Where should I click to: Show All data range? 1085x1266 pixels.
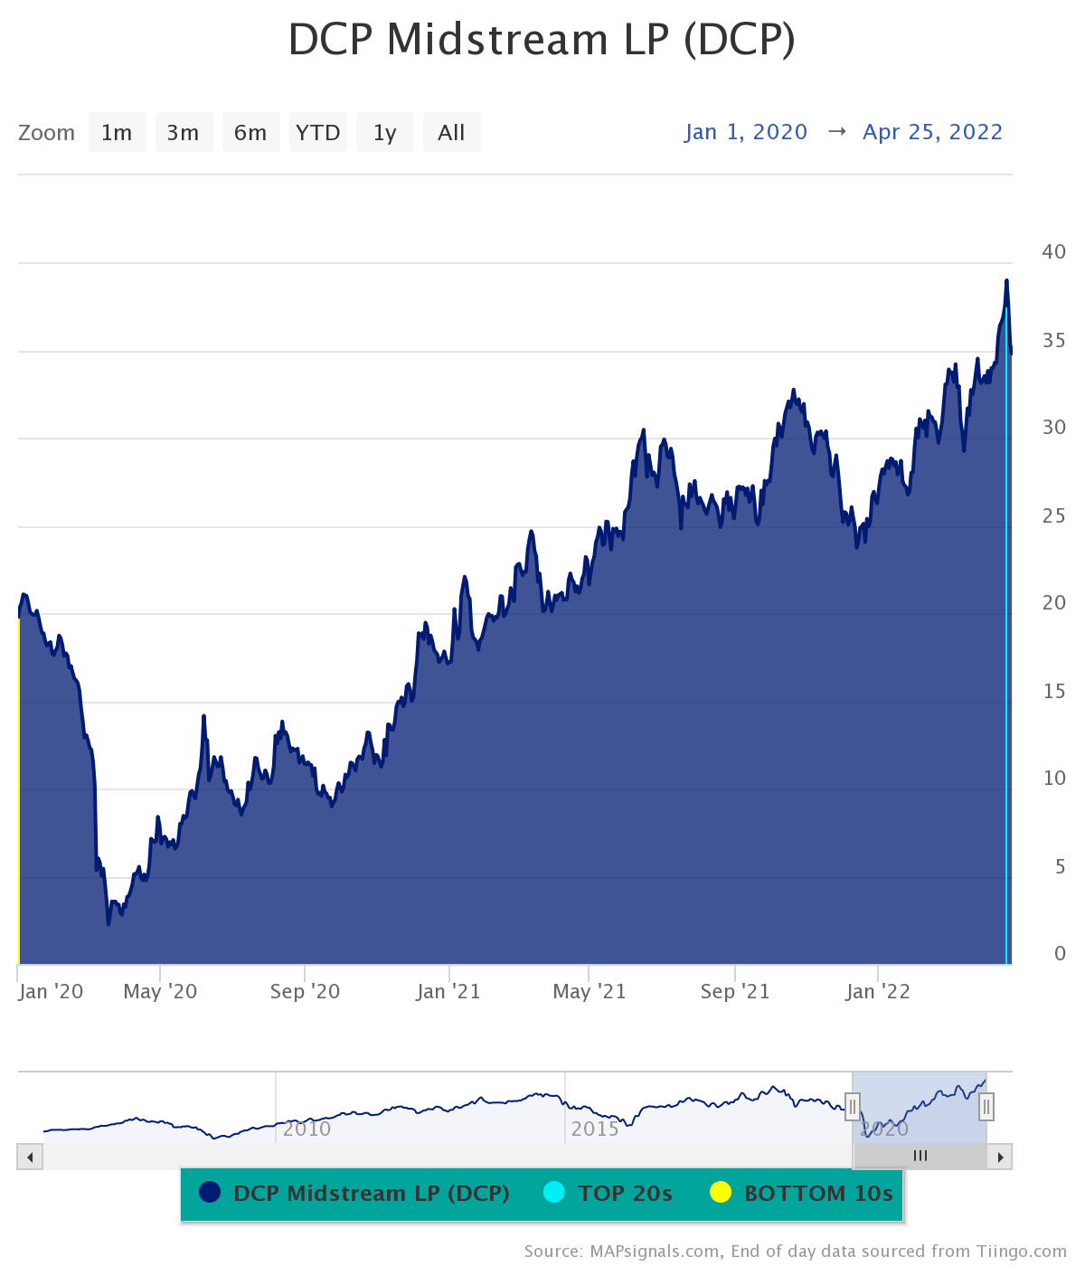pyautogui.click(x=451, y=133)
